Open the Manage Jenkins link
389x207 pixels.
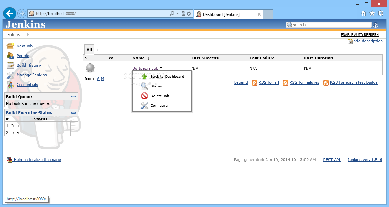click(x=32, y=75)
